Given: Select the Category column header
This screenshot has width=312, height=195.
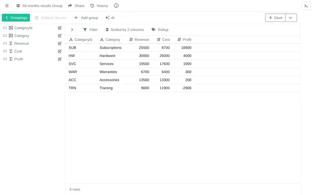Looking at the screenshot, I should [x=110, y=39].
